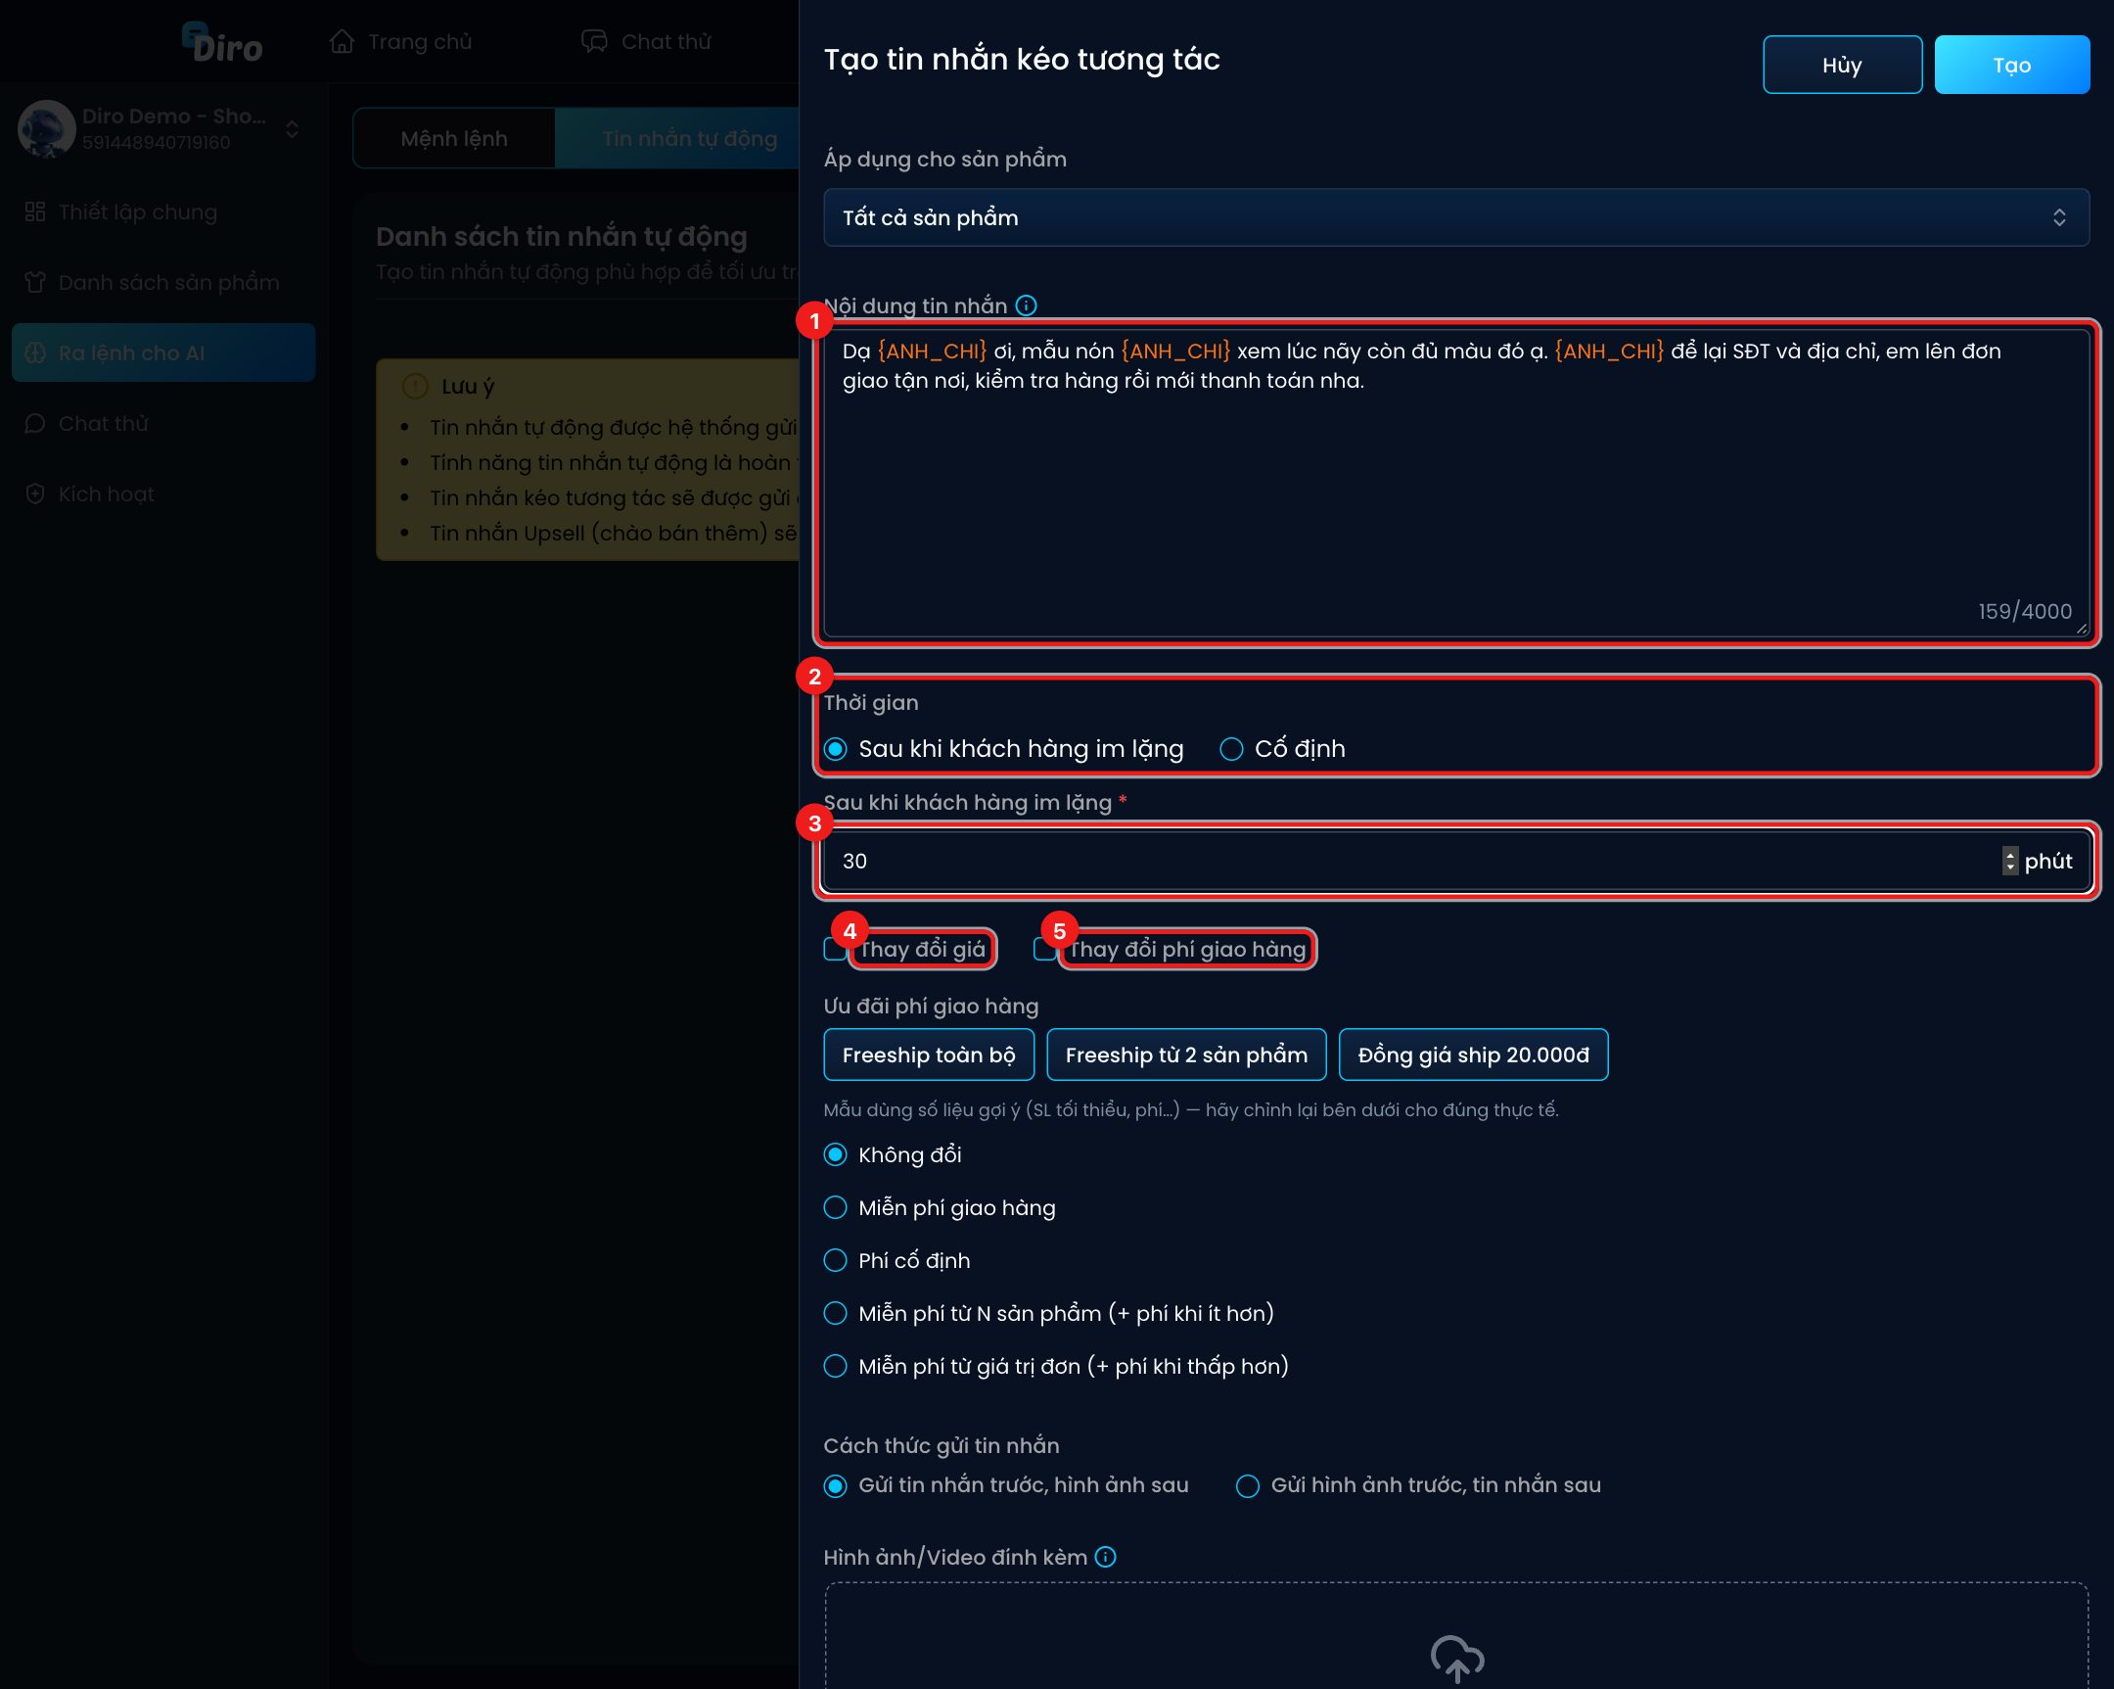Click the Danh sách sản phẩm shirt icon
Image resolution: width=2114 pixels, height=1689 pixels.
(35, 283)
